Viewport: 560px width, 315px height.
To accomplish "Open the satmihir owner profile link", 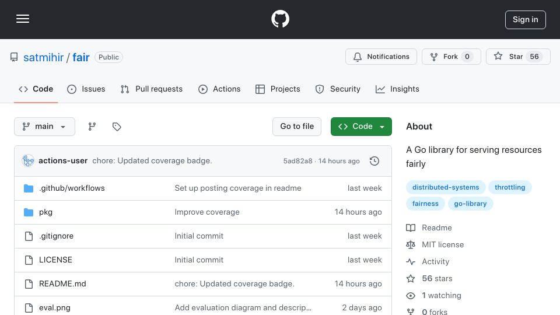I will point(43,57).
